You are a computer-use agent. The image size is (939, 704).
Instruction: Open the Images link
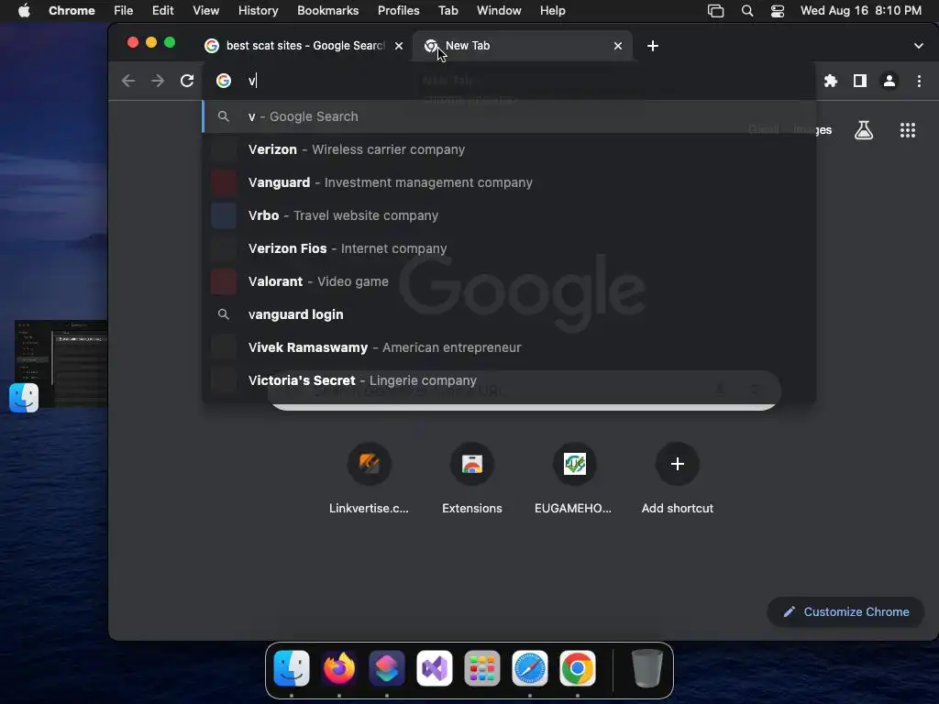click(x=812, y=130)
